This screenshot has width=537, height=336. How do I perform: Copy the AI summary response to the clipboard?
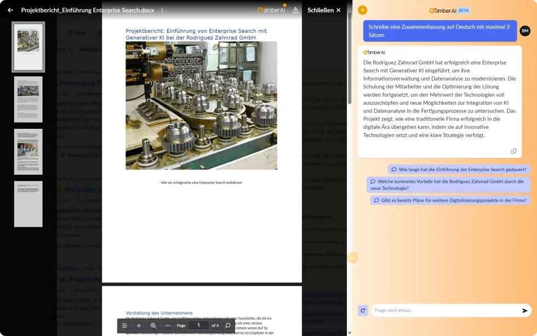point(513,151)
